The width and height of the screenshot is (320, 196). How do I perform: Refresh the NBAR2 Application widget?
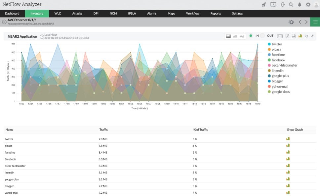click(x=306, y=36)
